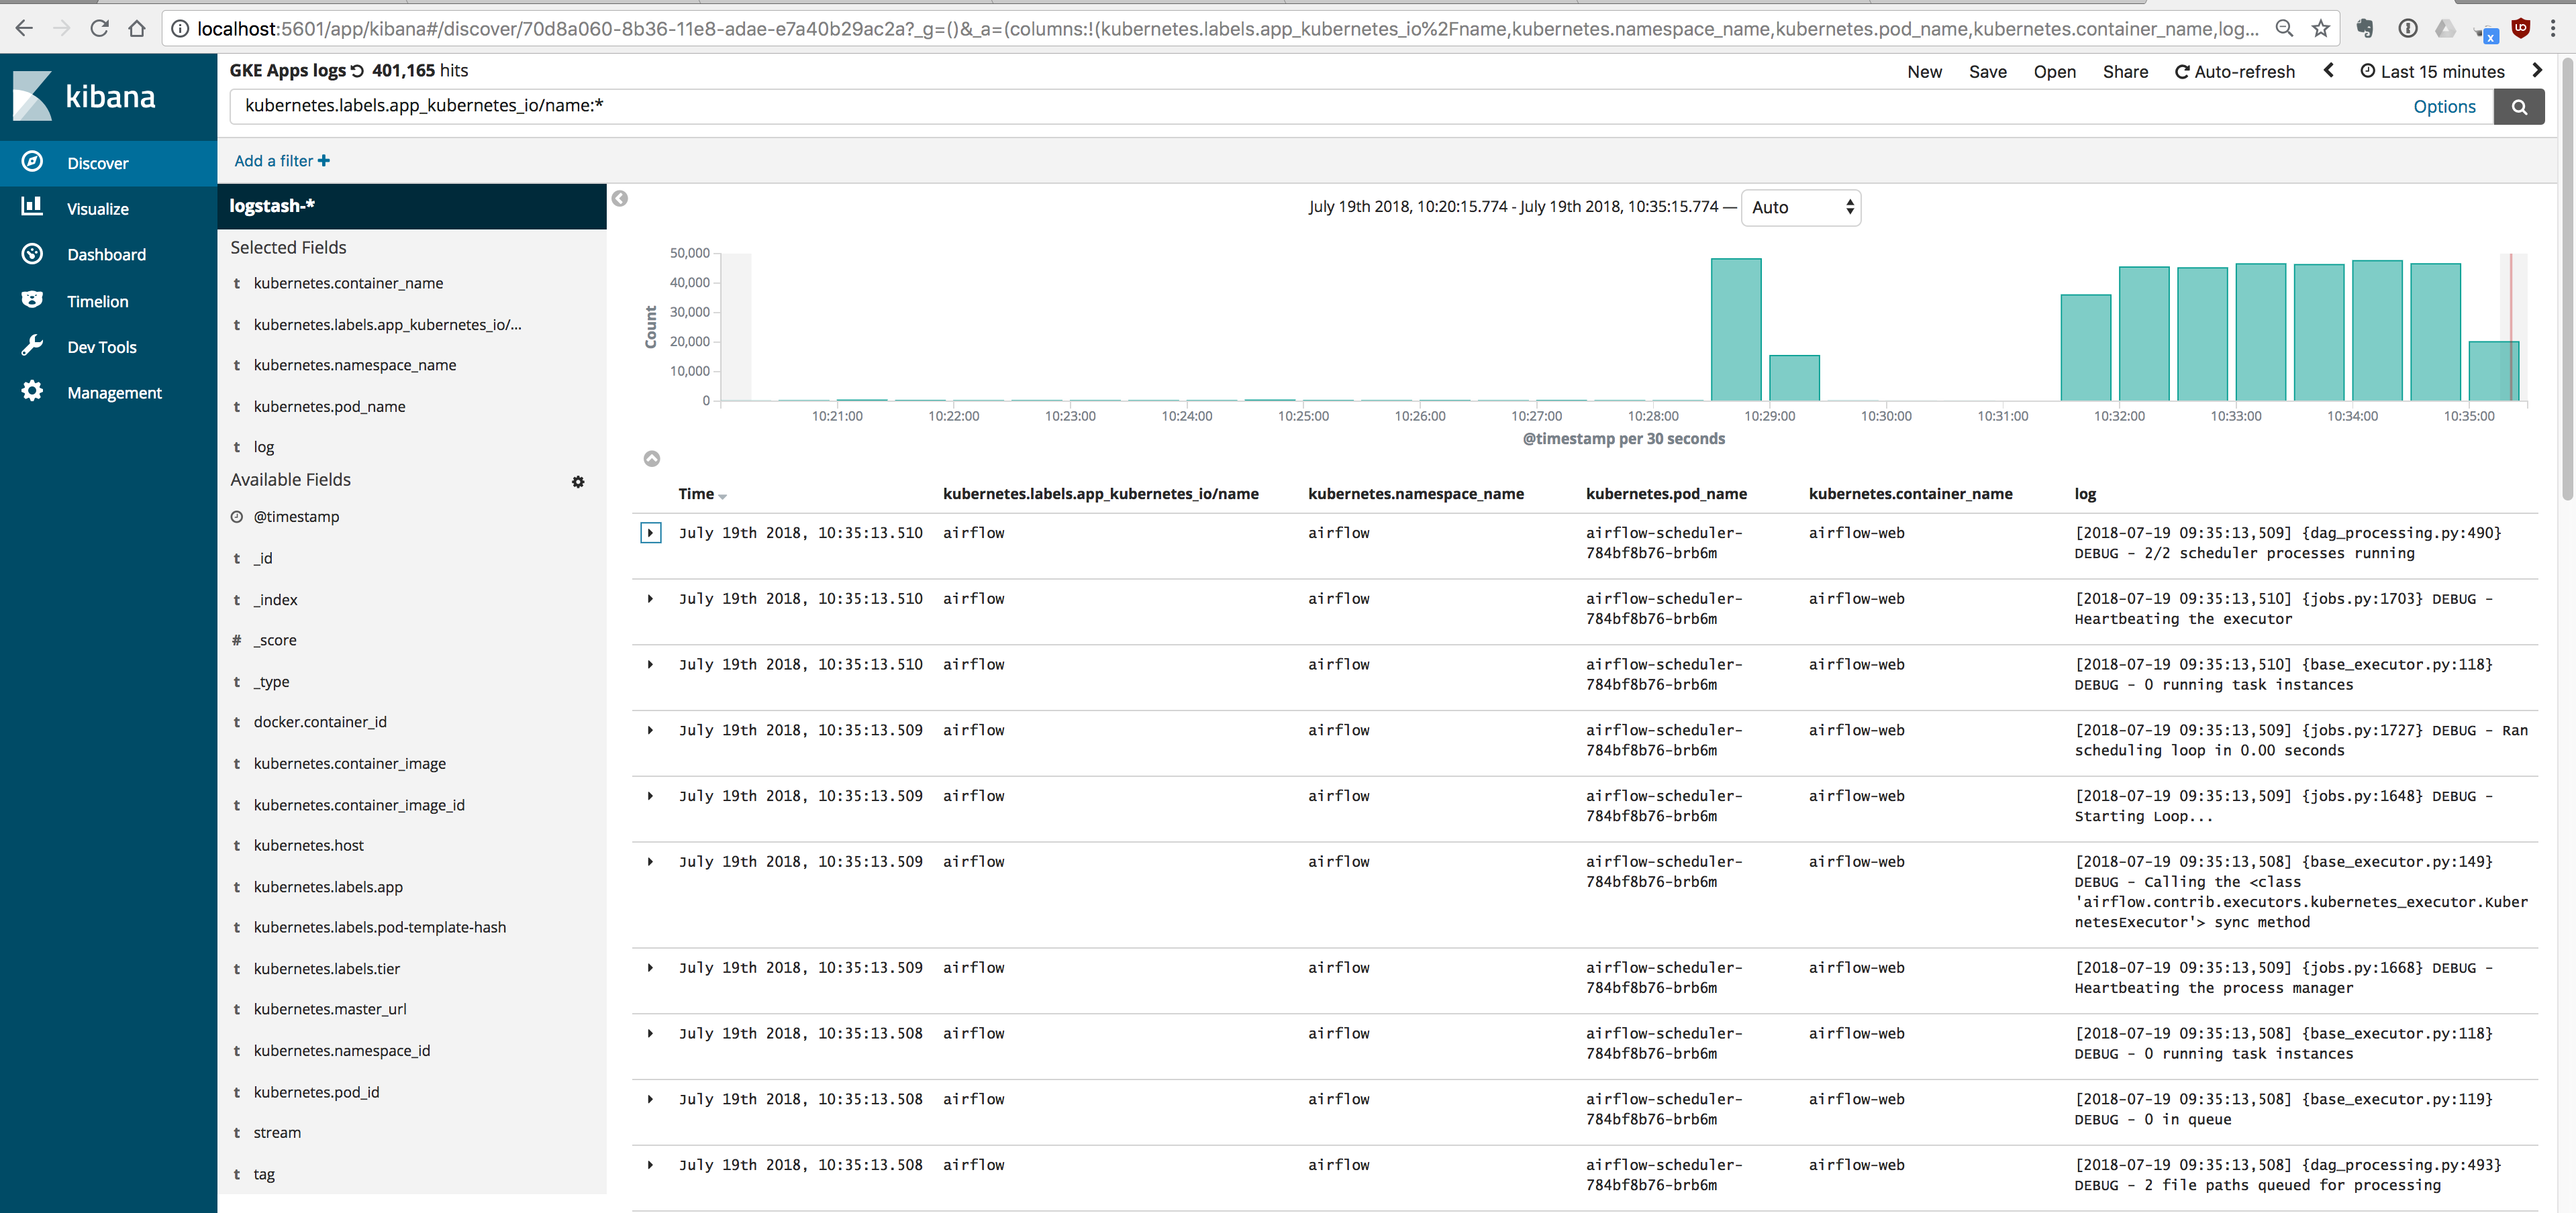The height and width of the screenshot is (1213, 2576).
Task: Open Available Fields settings gear
Action: coord(578,482)
